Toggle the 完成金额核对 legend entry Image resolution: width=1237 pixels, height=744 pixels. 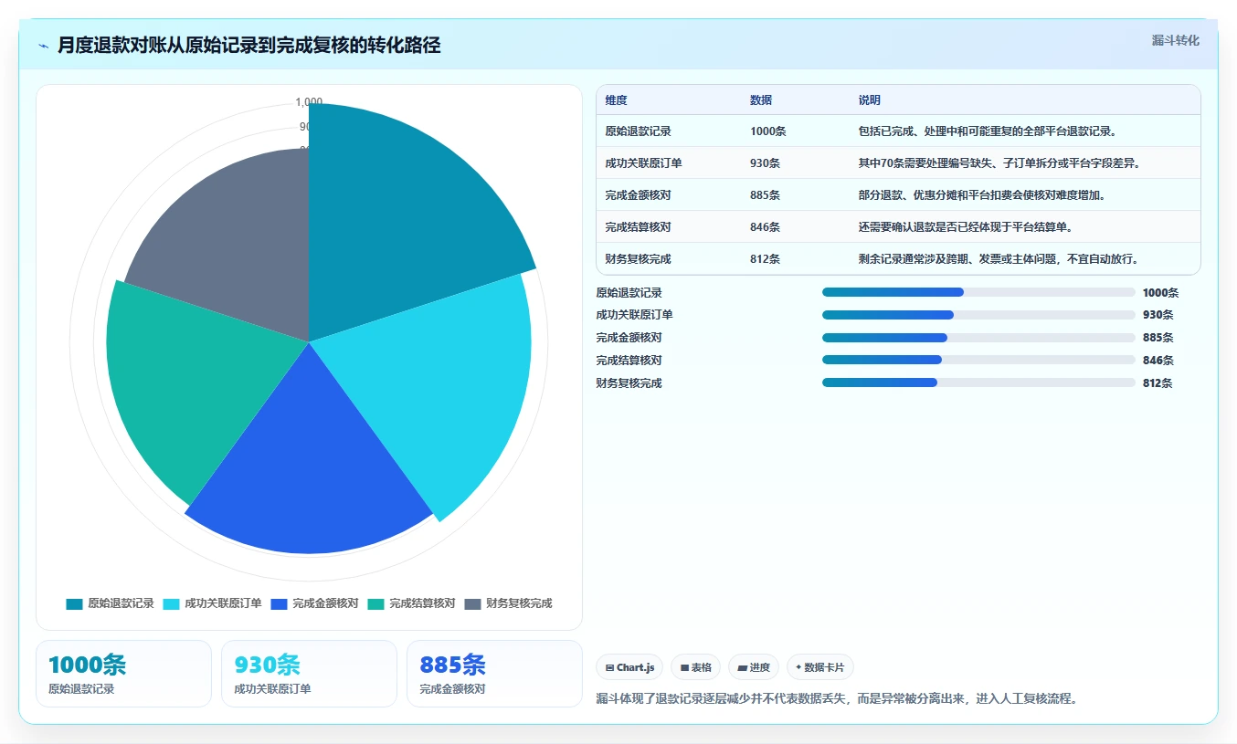[315, 603]
